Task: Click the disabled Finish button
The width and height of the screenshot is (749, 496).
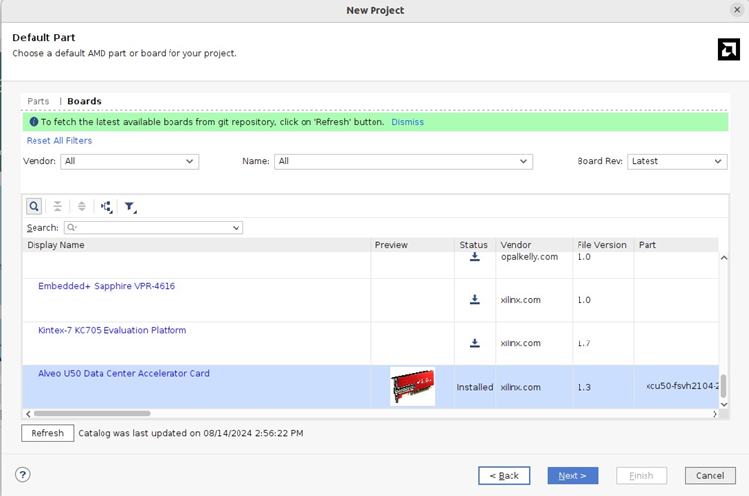Action: [641, 476]
